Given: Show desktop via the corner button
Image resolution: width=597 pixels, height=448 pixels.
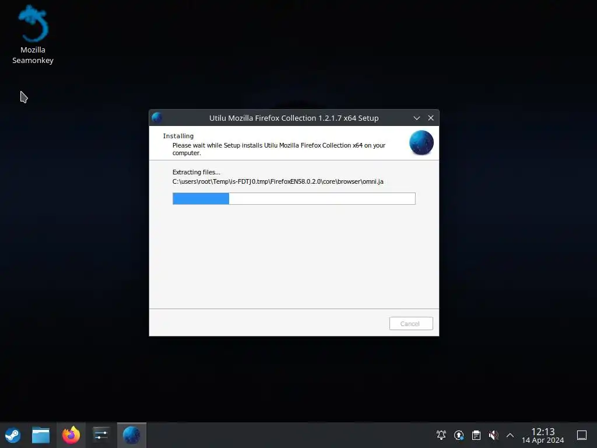Looking at the screenshot, I should click(x=582, y=435).
